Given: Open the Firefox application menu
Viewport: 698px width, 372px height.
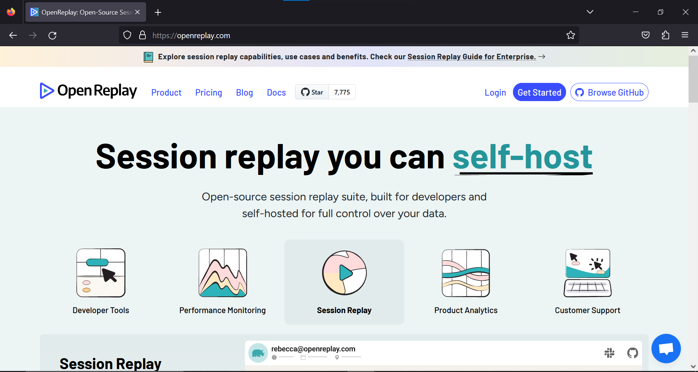Looking at the screenshot, I should click(x=685, y=35).
